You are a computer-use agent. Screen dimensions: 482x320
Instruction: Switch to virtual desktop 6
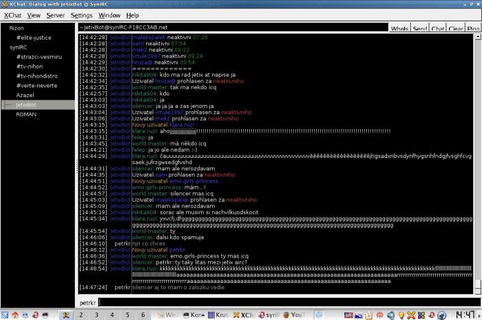[x=143, y=315]
